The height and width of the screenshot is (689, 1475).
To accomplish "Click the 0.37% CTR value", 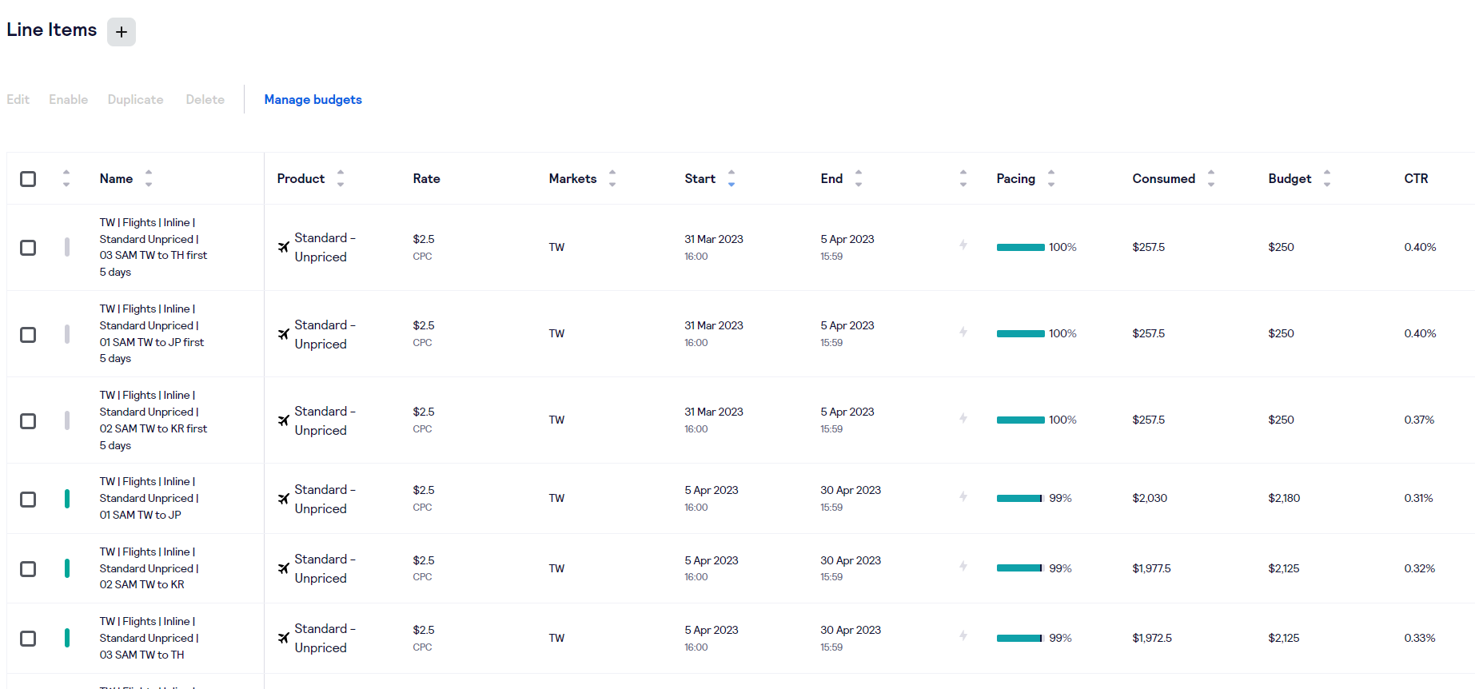I will tap(1419, 420).
